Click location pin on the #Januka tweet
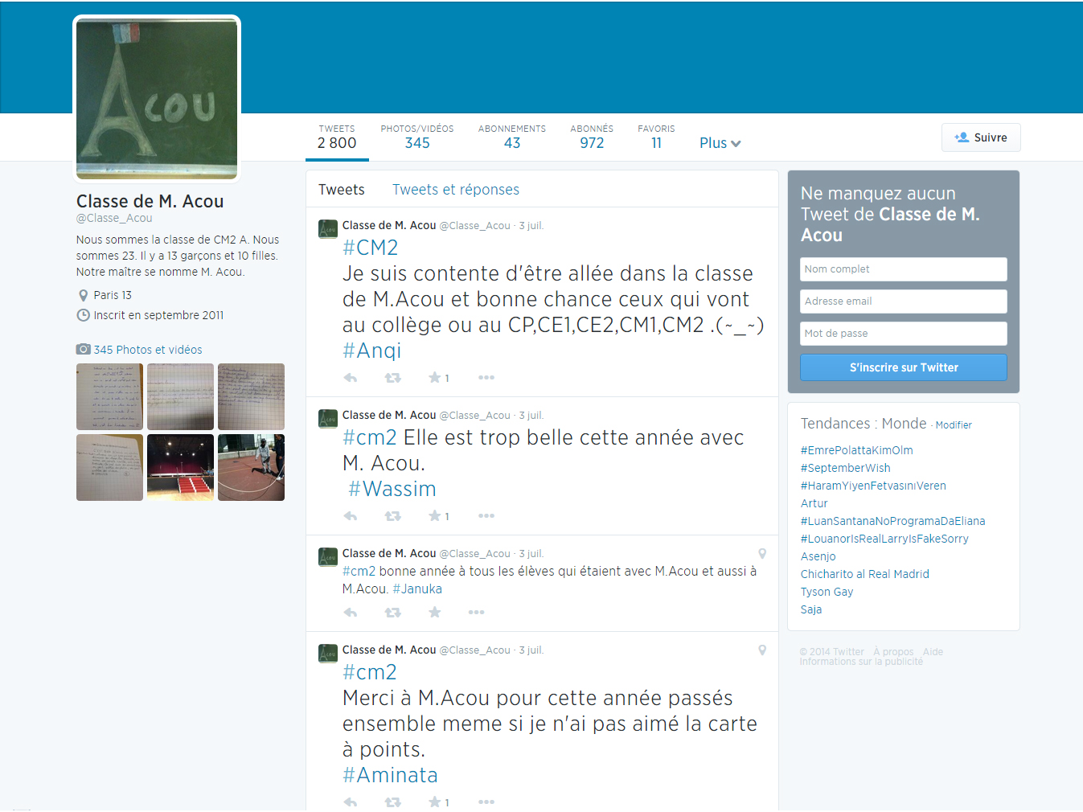Screen dimensions: 1083x812 tap(762, 554)
